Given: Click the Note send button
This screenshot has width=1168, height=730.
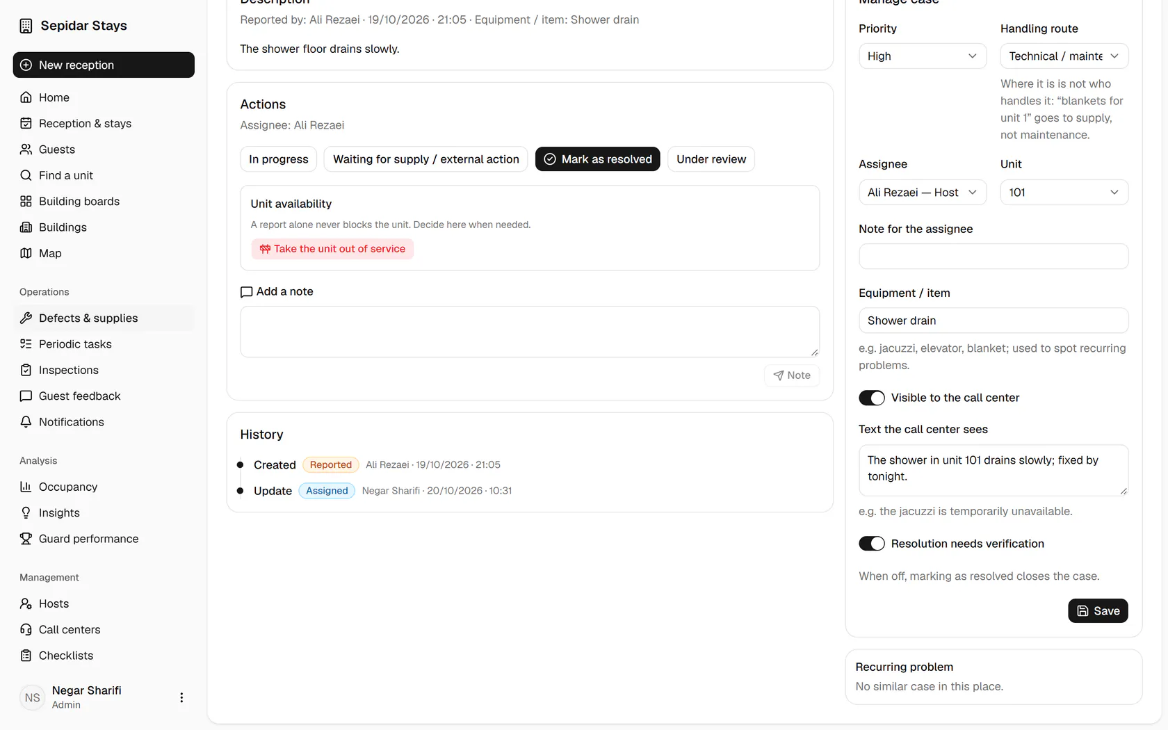Looking at the screenshot, I should point(792,375).
